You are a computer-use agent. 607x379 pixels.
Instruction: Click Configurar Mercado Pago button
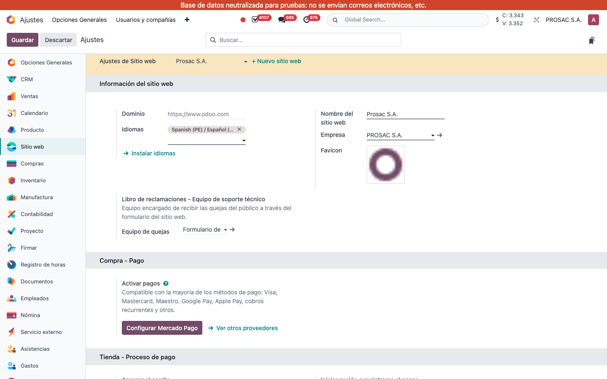coord(162,328)
